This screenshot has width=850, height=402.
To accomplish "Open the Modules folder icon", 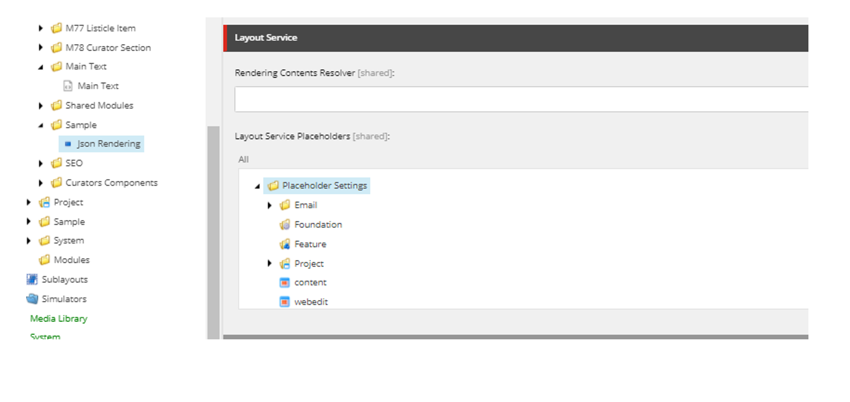I will click(x=43, y=260).
